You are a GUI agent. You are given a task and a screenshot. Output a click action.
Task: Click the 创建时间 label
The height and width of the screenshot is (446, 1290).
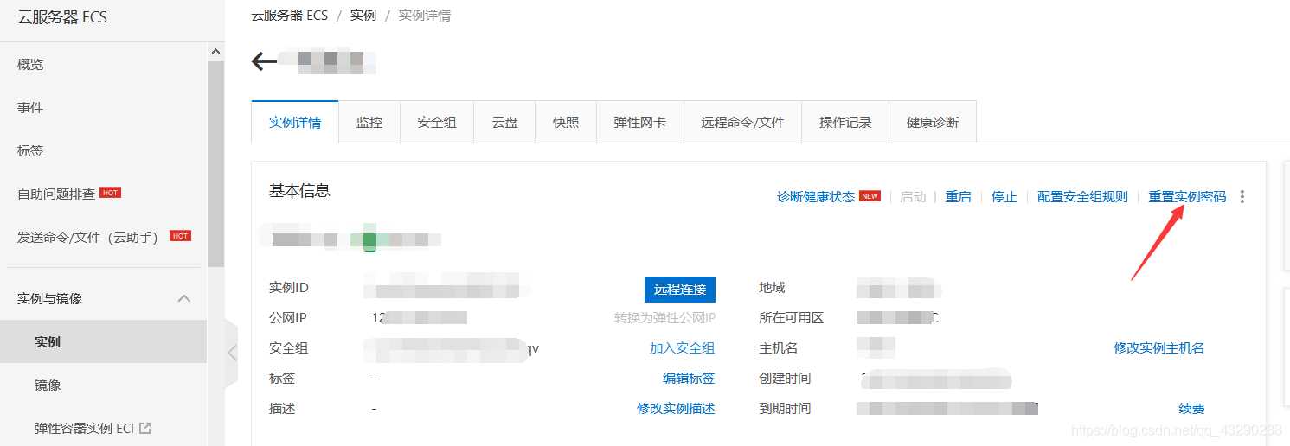coord(786,379)
